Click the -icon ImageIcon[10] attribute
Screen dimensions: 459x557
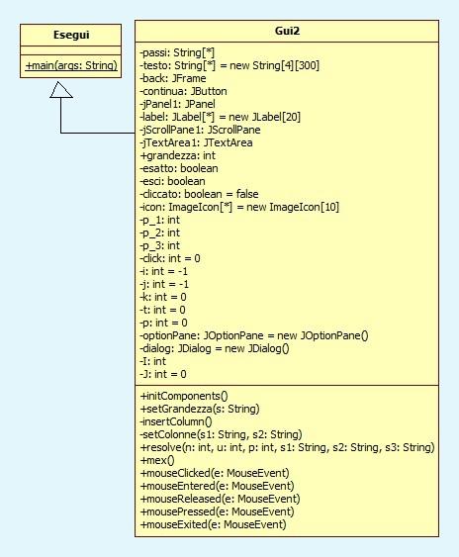pyautogui.click(x=239, y=207)
